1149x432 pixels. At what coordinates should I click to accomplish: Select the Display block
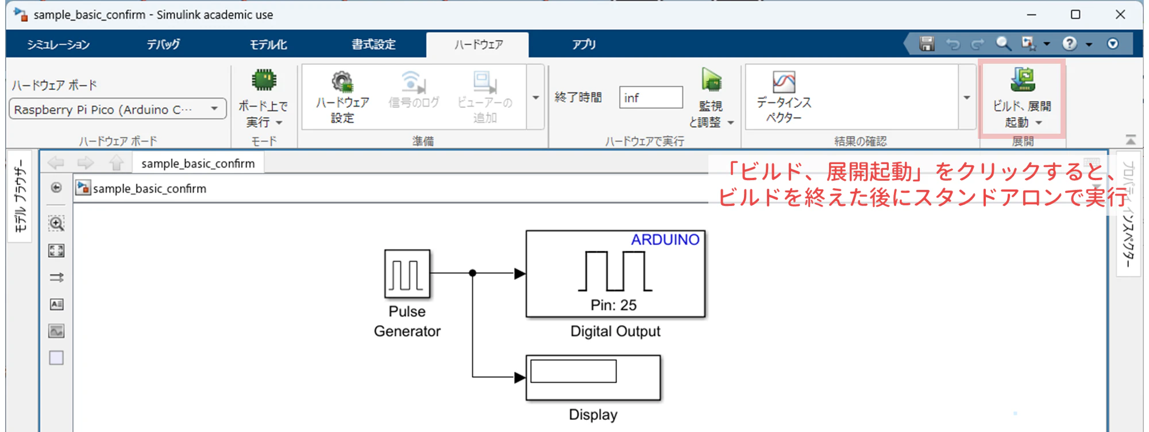click(593, 377)
